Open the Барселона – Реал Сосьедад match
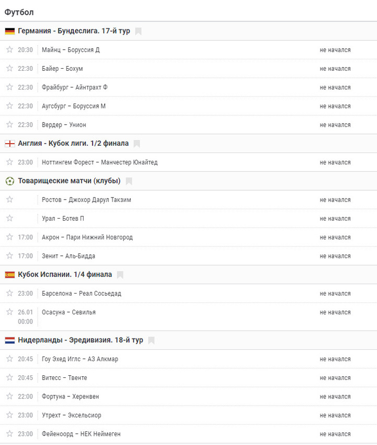Viewport: 377px width, 445px height. [x=82, y=294]
